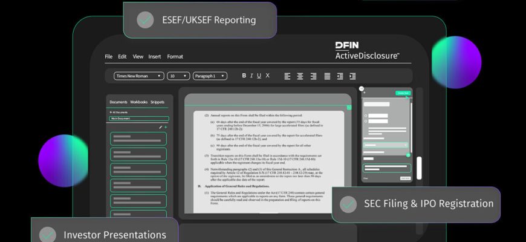
Task: Click the DFIN ActiveDisclosure logo
Action: 367,51
